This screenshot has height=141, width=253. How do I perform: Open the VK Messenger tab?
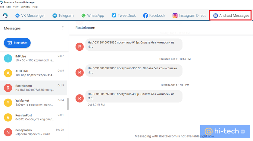(30, 15)
